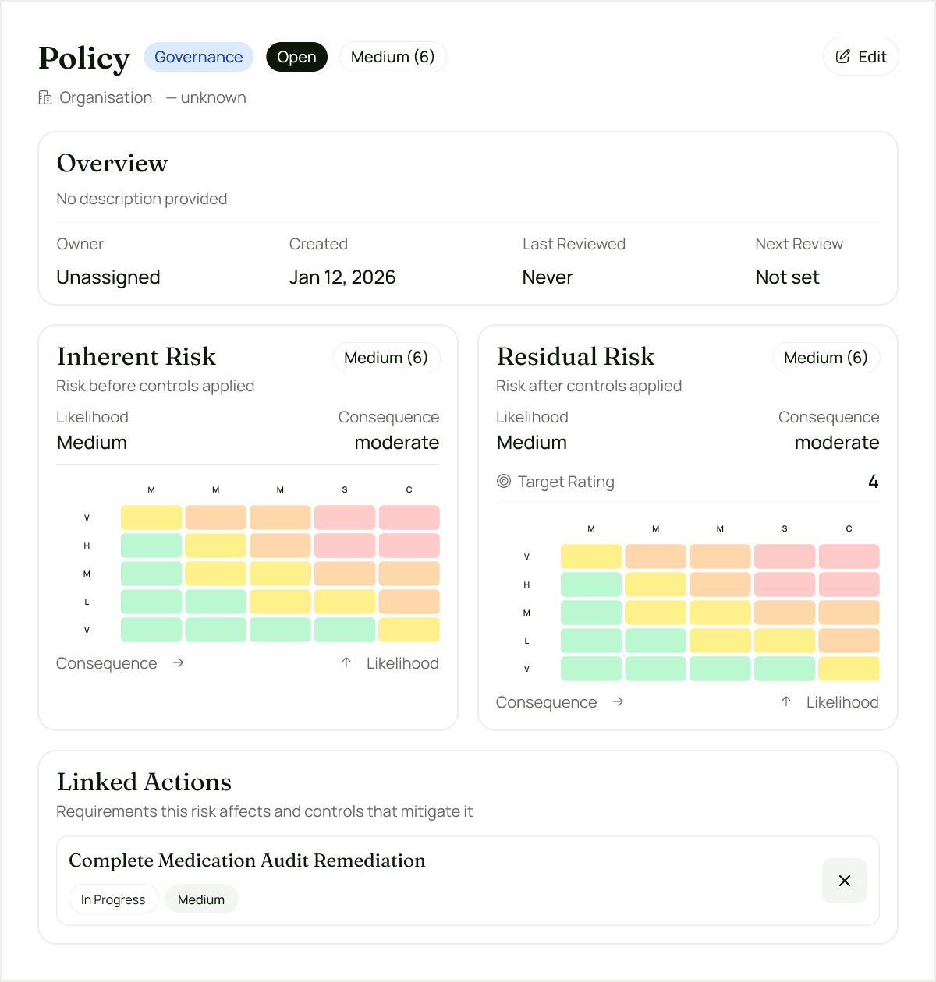Click the Target Rating bullseye icon
This screenshot has width=936, height=982.
[505, 482]
